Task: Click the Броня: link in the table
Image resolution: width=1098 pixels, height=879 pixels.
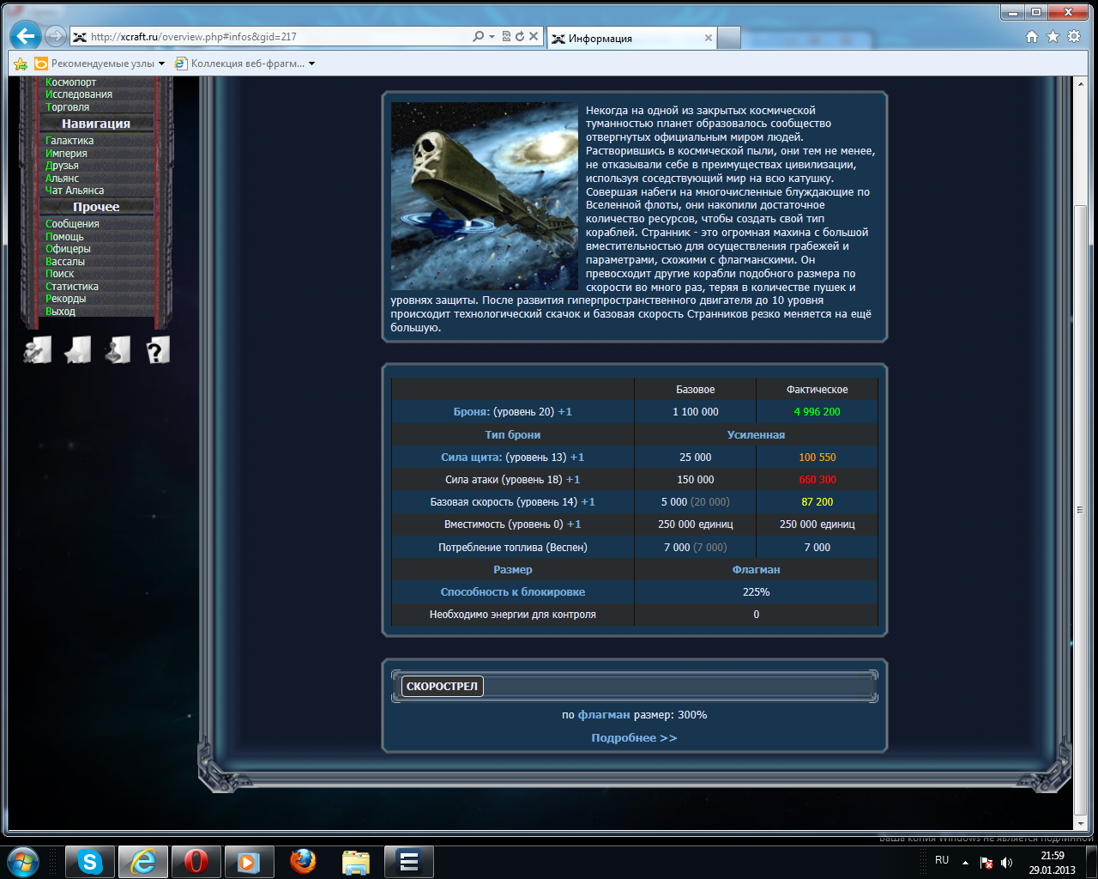Action: coord(471,412)
